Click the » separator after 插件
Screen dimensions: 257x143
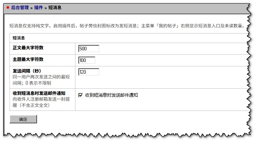pos(45,8)
